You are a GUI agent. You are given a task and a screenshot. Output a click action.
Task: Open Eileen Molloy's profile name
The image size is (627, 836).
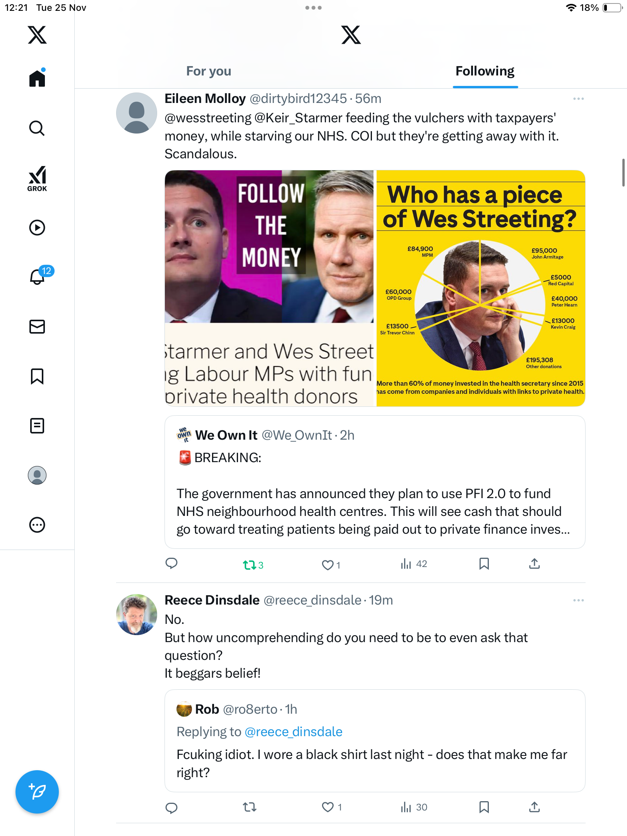(x=205, y=99)
